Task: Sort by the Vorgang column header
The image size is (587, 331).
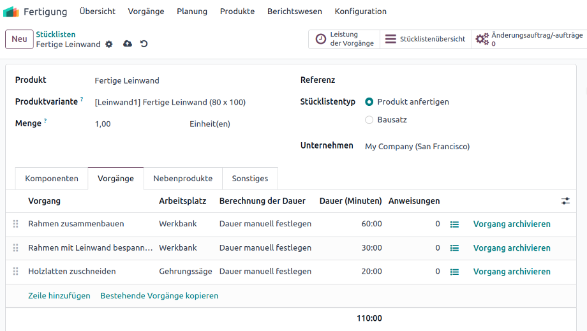Action: click(x=44, y=201)
